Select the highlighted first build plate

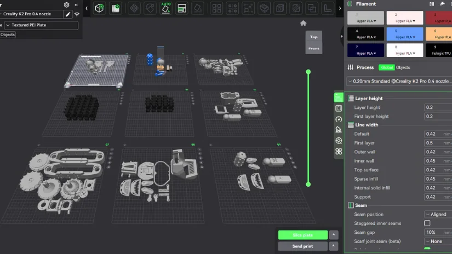[96, 71]
